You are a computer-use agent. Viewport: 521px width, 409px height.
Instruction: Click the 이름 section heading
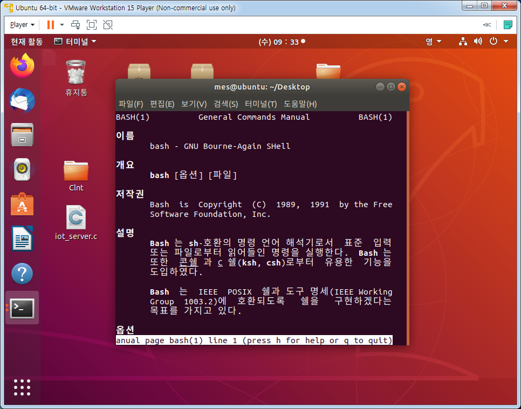(x=125, y=135)
